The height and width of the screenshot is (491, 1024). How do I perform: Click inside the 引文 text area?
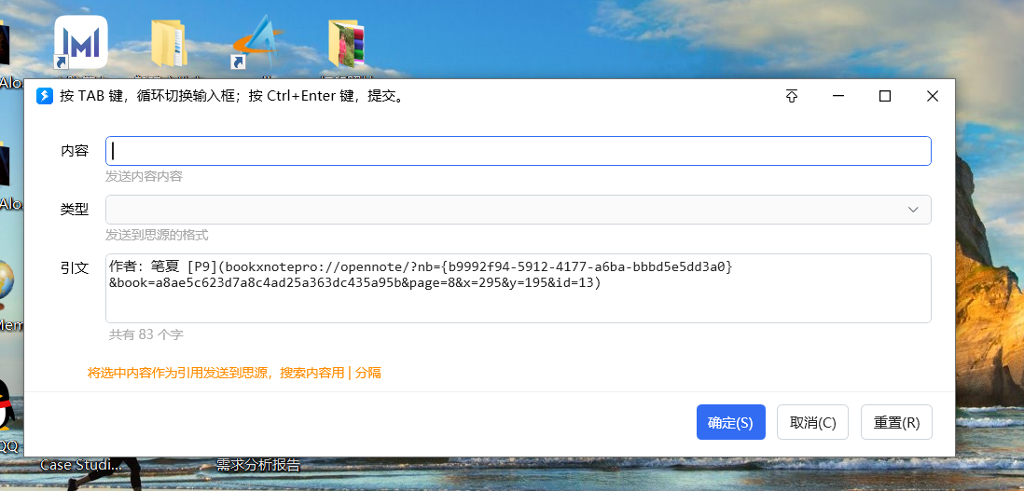[518, 288]
